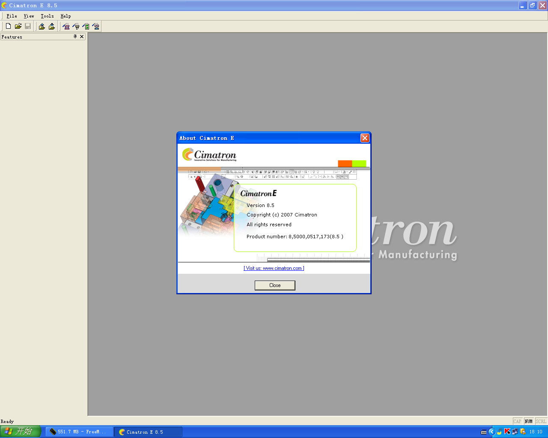Click the wand icon with the purple mold
This screenshot has width=548, height=438.
click(66, 27)
